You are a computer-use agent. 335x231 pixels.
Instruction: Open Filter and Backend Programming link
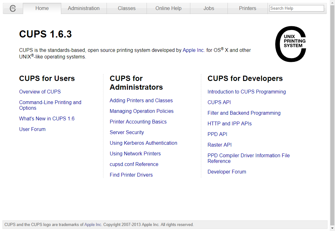(x=244, y=113)
